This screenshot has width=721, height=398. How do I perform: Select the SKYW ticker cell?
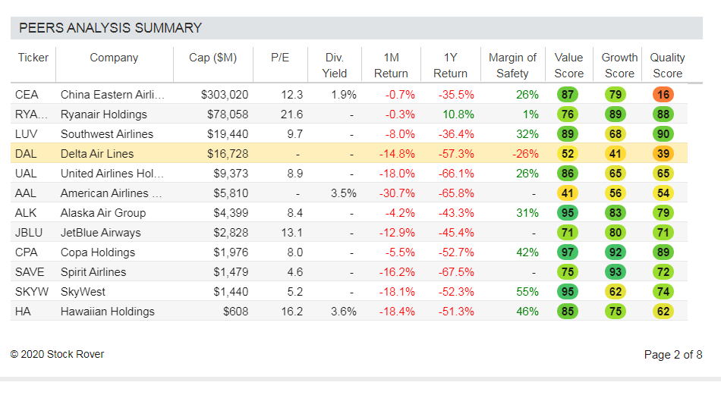click(x=31, y=292)
